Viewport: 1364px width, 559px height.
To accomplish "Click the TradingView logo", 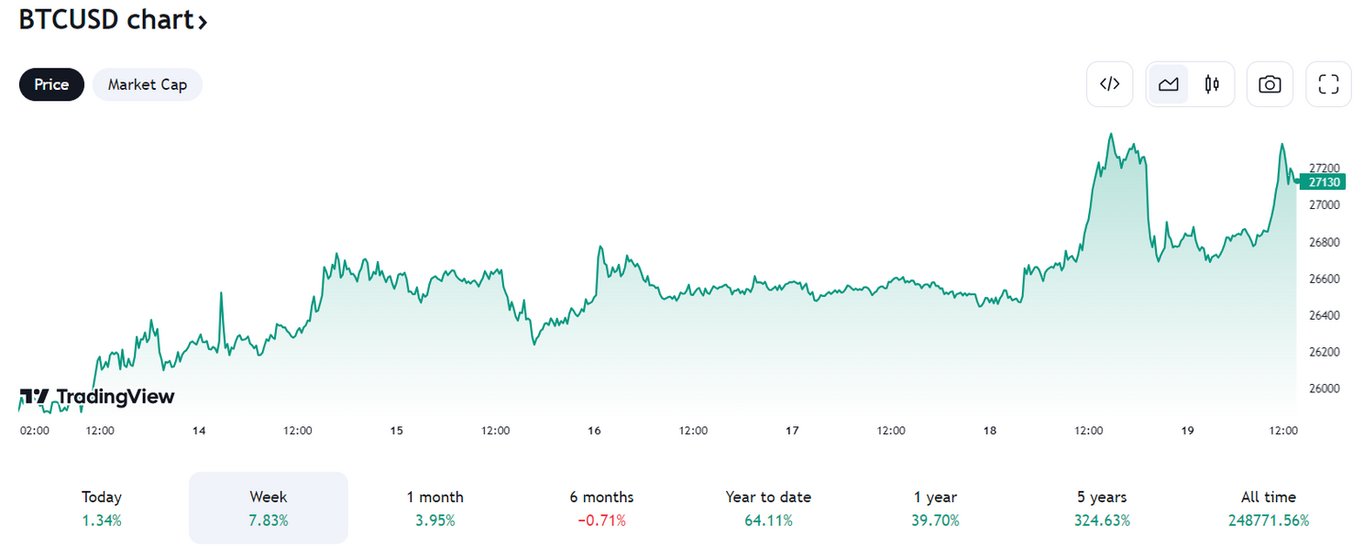I will pos(97,397).
